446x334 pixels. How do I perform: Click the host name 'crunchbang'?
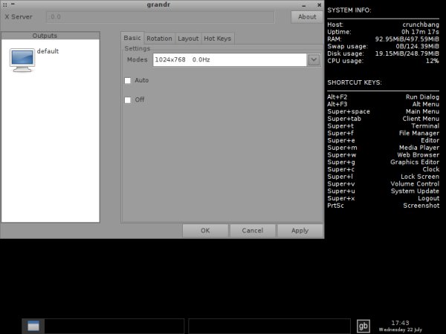click(x=421, y=24)
